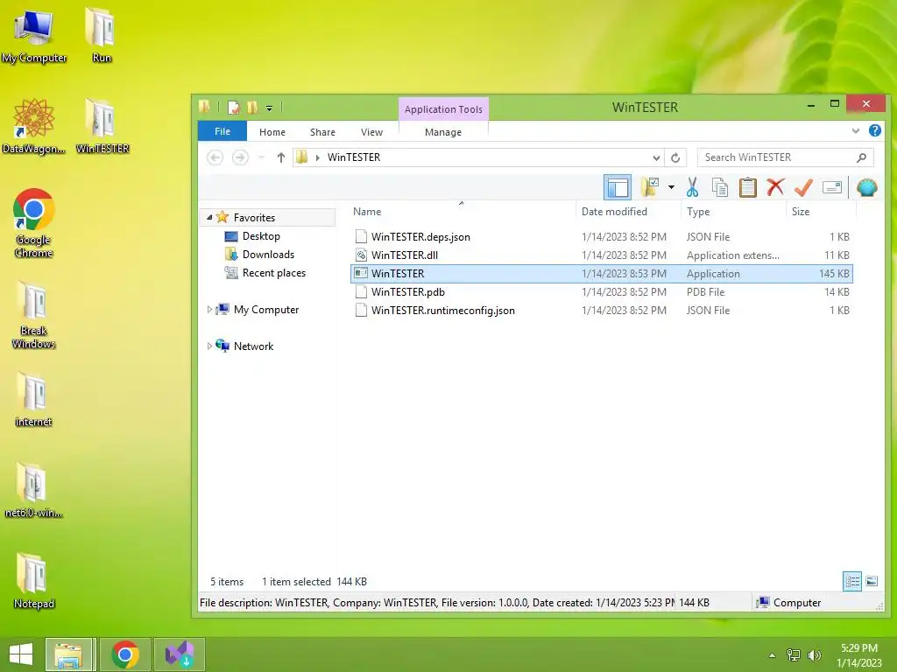897x672 pixels.
Task: Open the dropdown arrow beside folder options
Action: tap(671, 187)
